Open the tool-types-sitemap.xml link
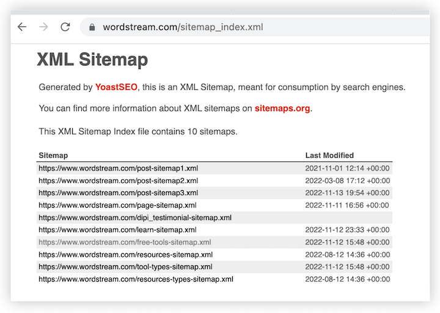Image resolution: width=440 pixels, height=313 pixels. click(125, 267)
